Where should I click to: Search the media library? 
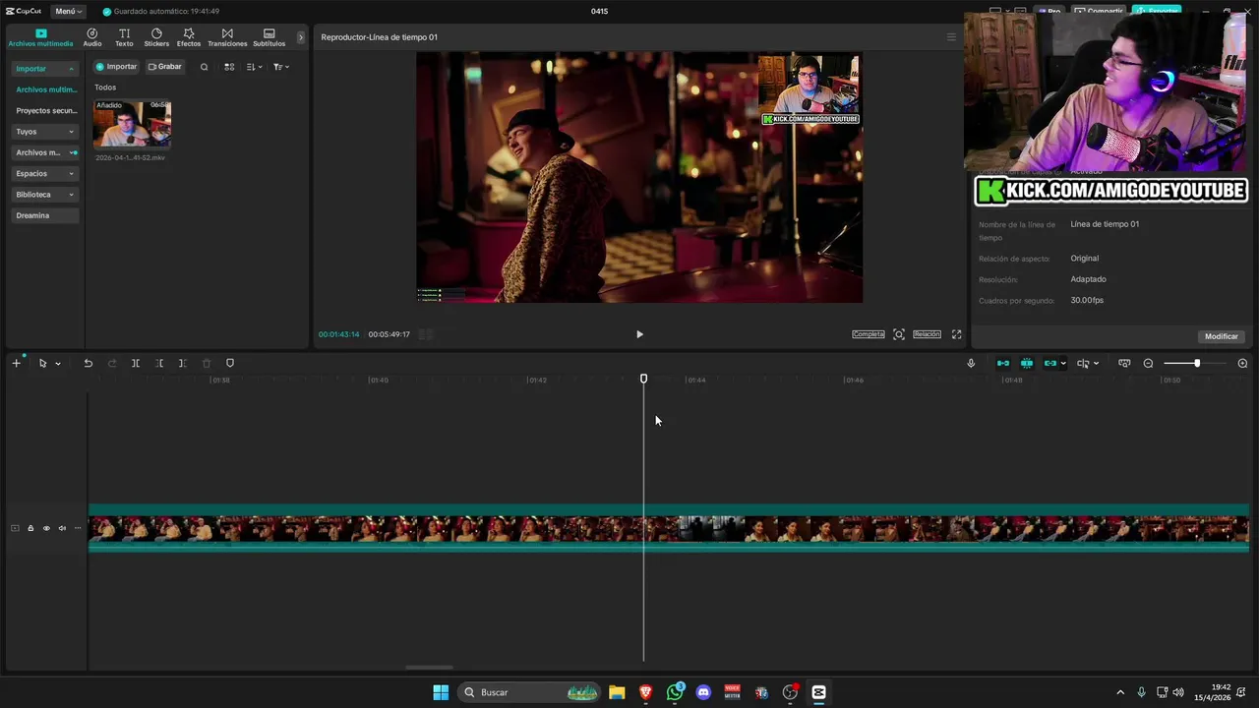click(204, 67)
